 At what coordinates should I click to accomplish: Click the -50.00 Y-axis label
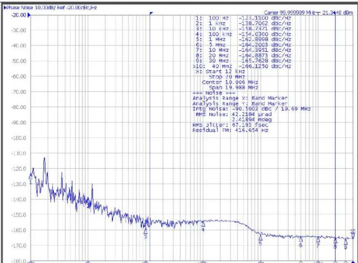pyautogui.click(x=18, y=61)
